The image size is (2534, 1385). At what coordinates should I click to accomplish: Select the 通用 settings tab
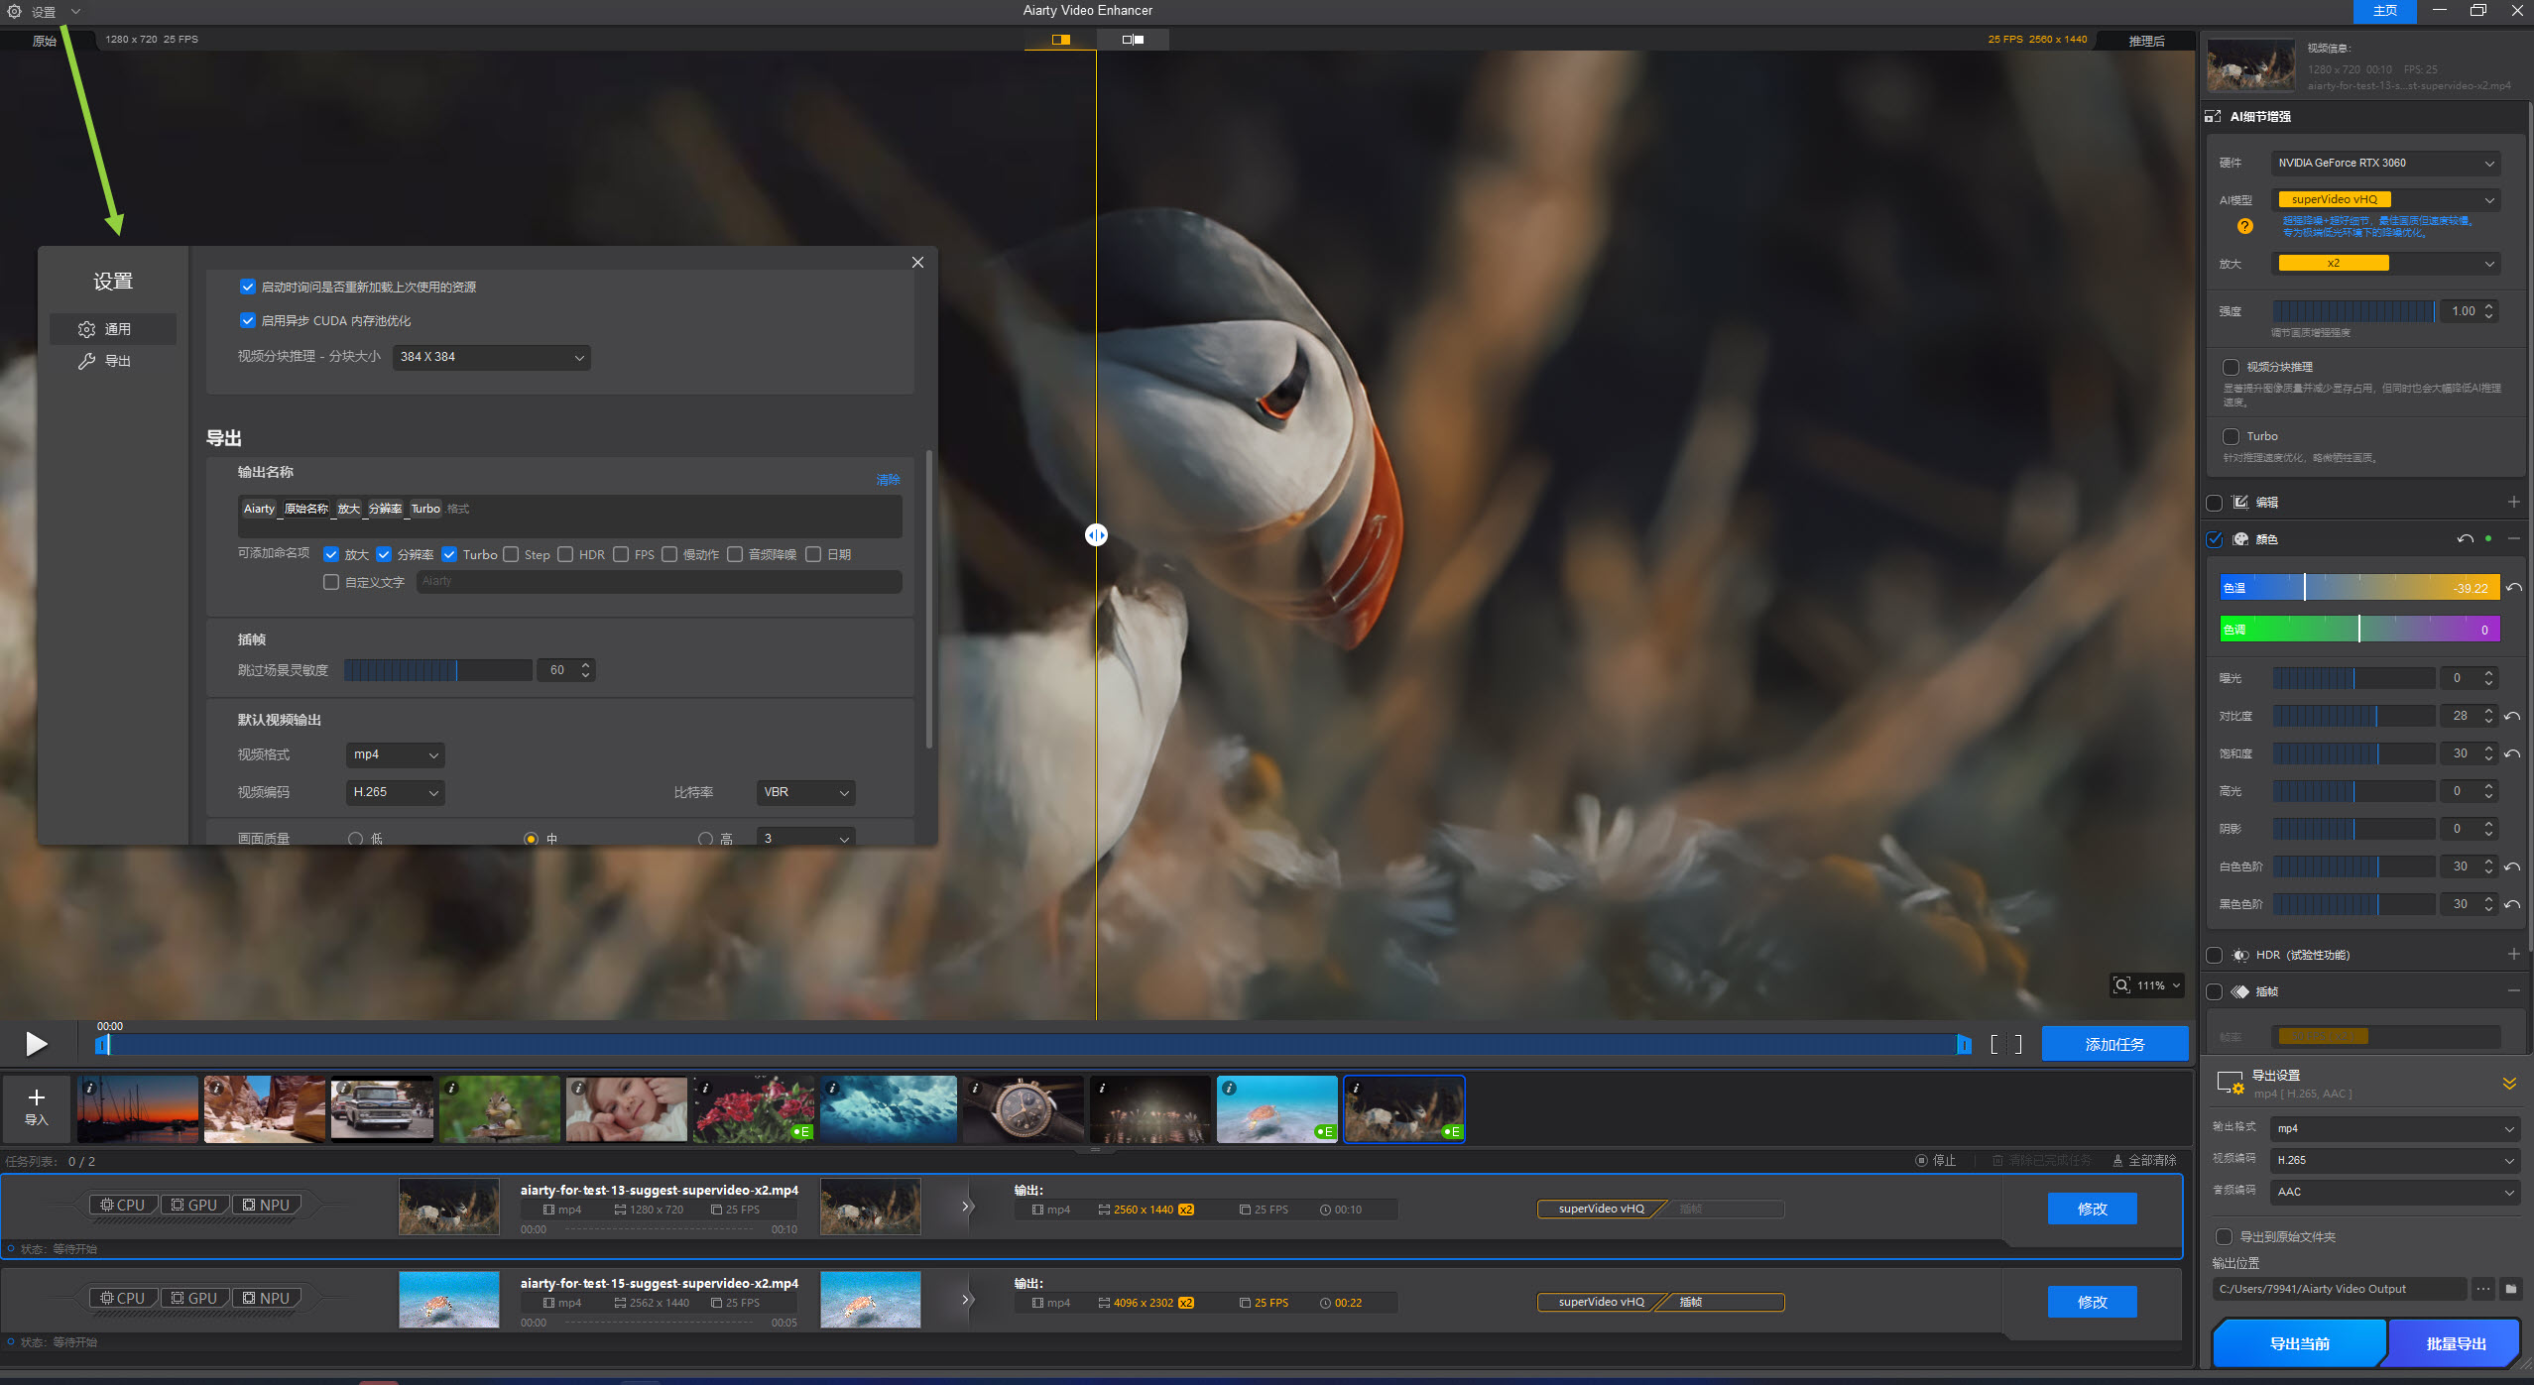point(113,329)
